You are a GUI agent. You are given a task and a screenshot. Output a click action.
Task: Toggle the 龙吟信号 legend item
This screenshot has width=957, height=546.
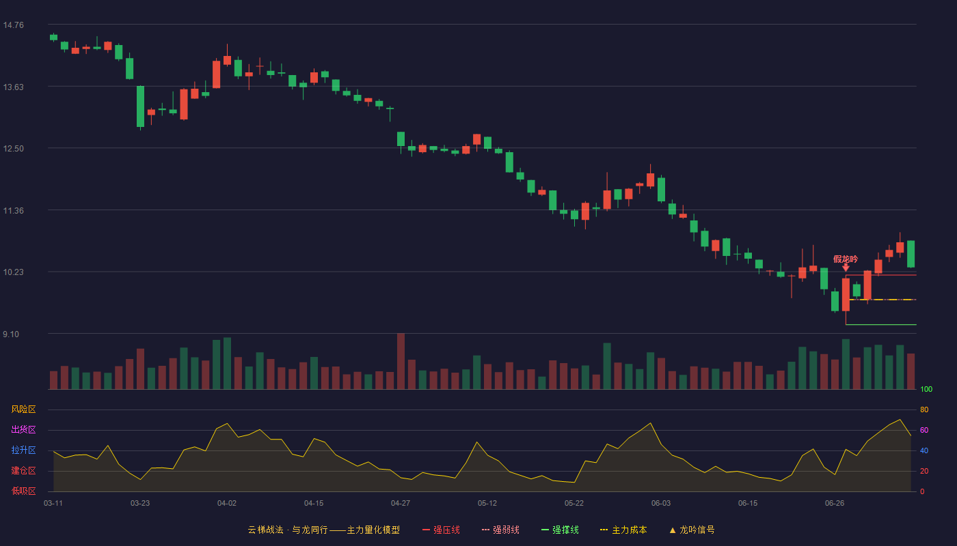692,530
